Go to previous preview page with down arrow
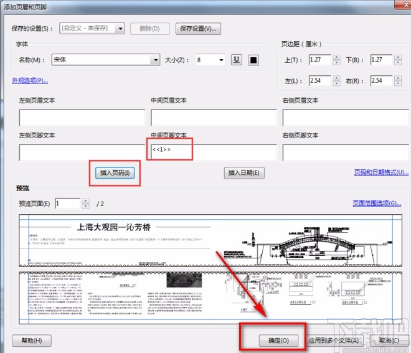The height and width of the screenshot is (353, 411). (x=85, y=206)
